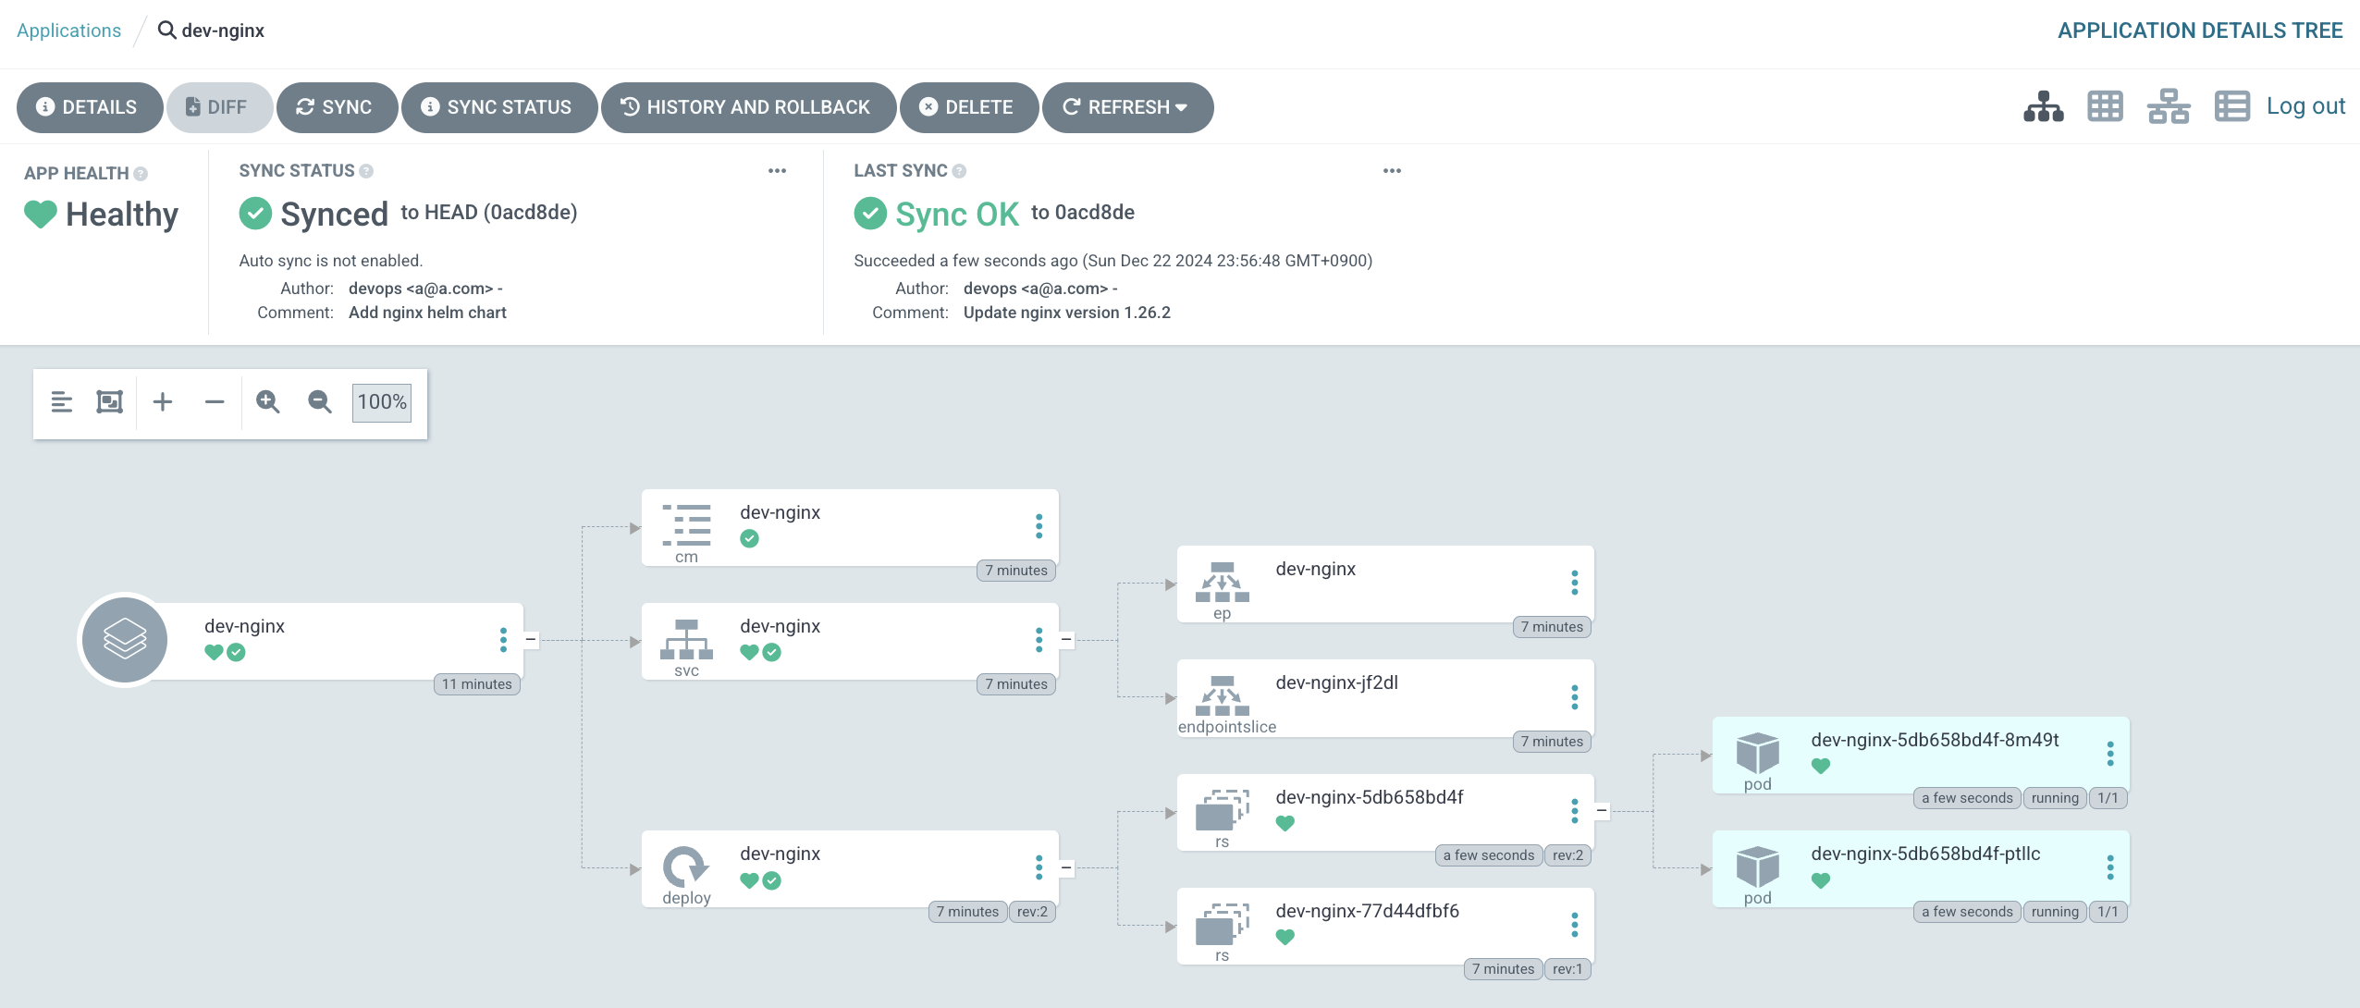The width and height of the screenshot is (2360, 1008).
Task: Switch to the list view icon
Action: click(2231, 107)
